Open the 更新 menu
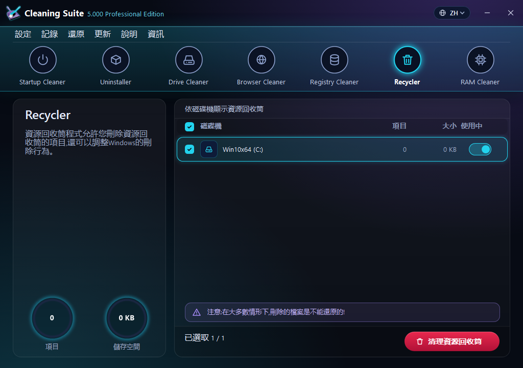The image size is (523, 368). (x=103, y=34)
